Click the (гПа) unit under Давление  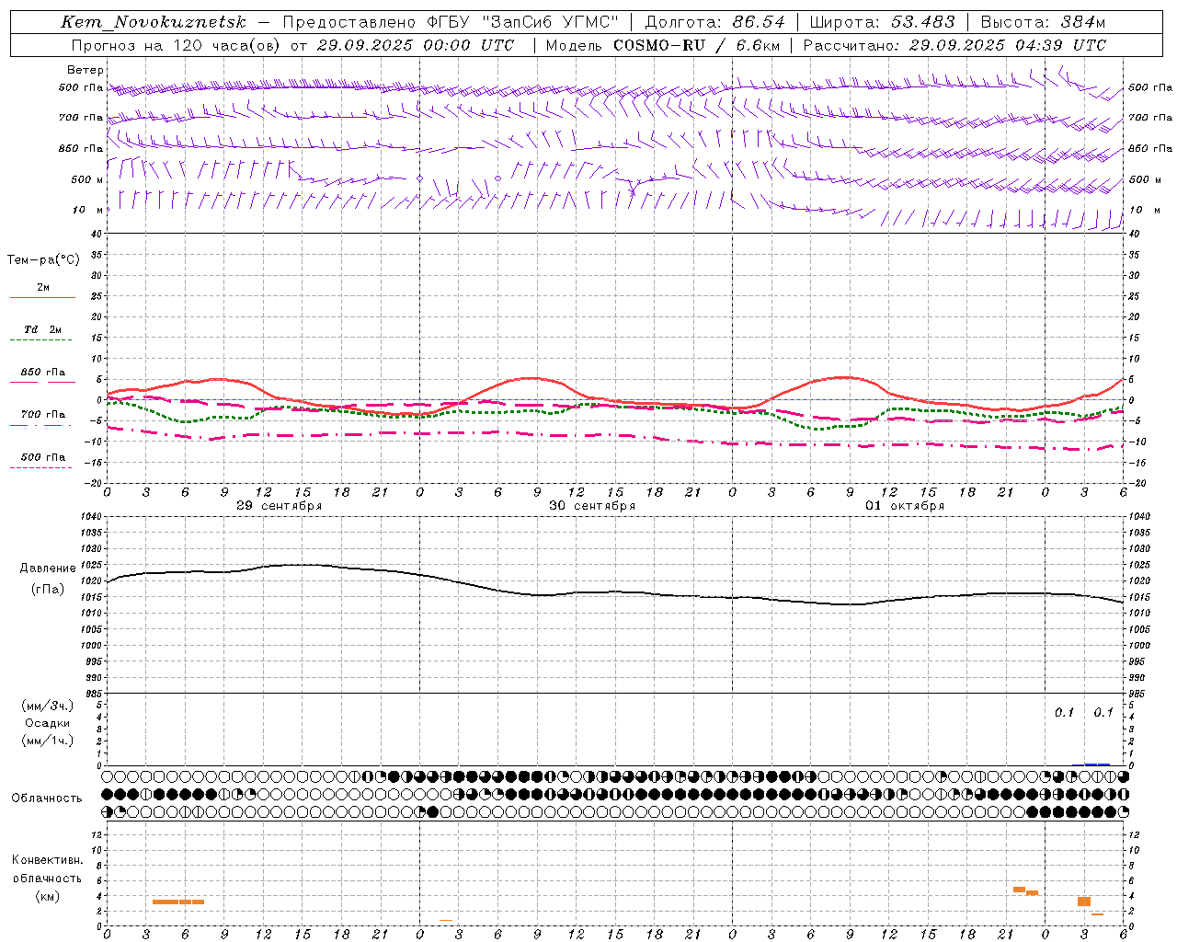[48, 590]
